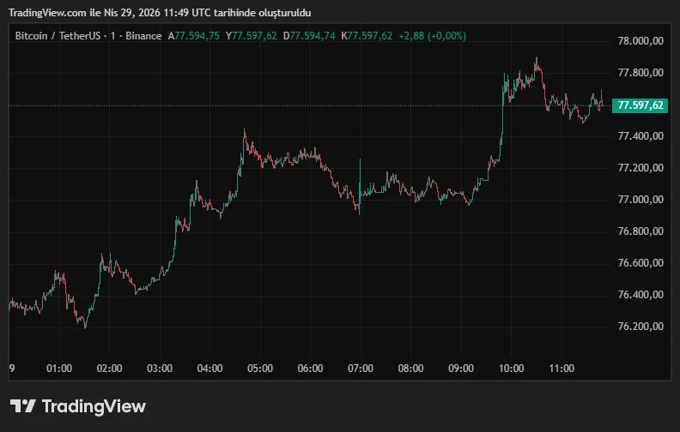Click the 77.200,00 price axis label
680x432 pixels.
pyautogui.click(x=641, y=167)
